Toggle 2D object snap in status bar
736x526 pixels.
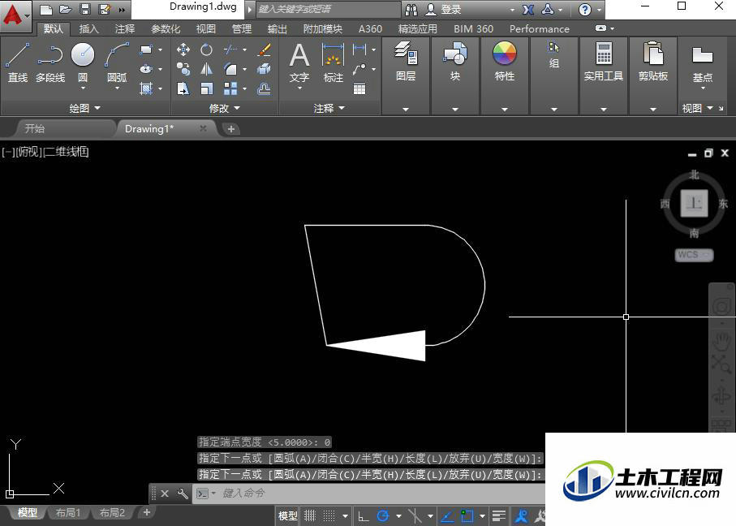pos(467,515)
